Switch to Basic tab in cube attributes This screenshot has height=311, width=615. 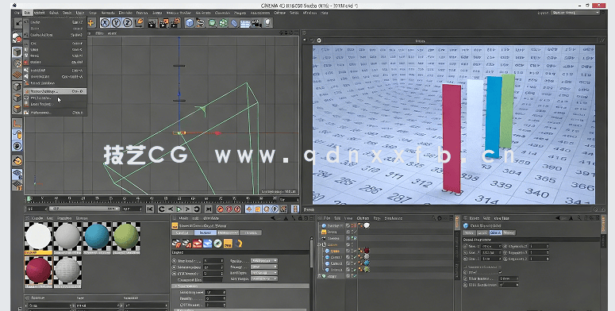click(469, 232)
